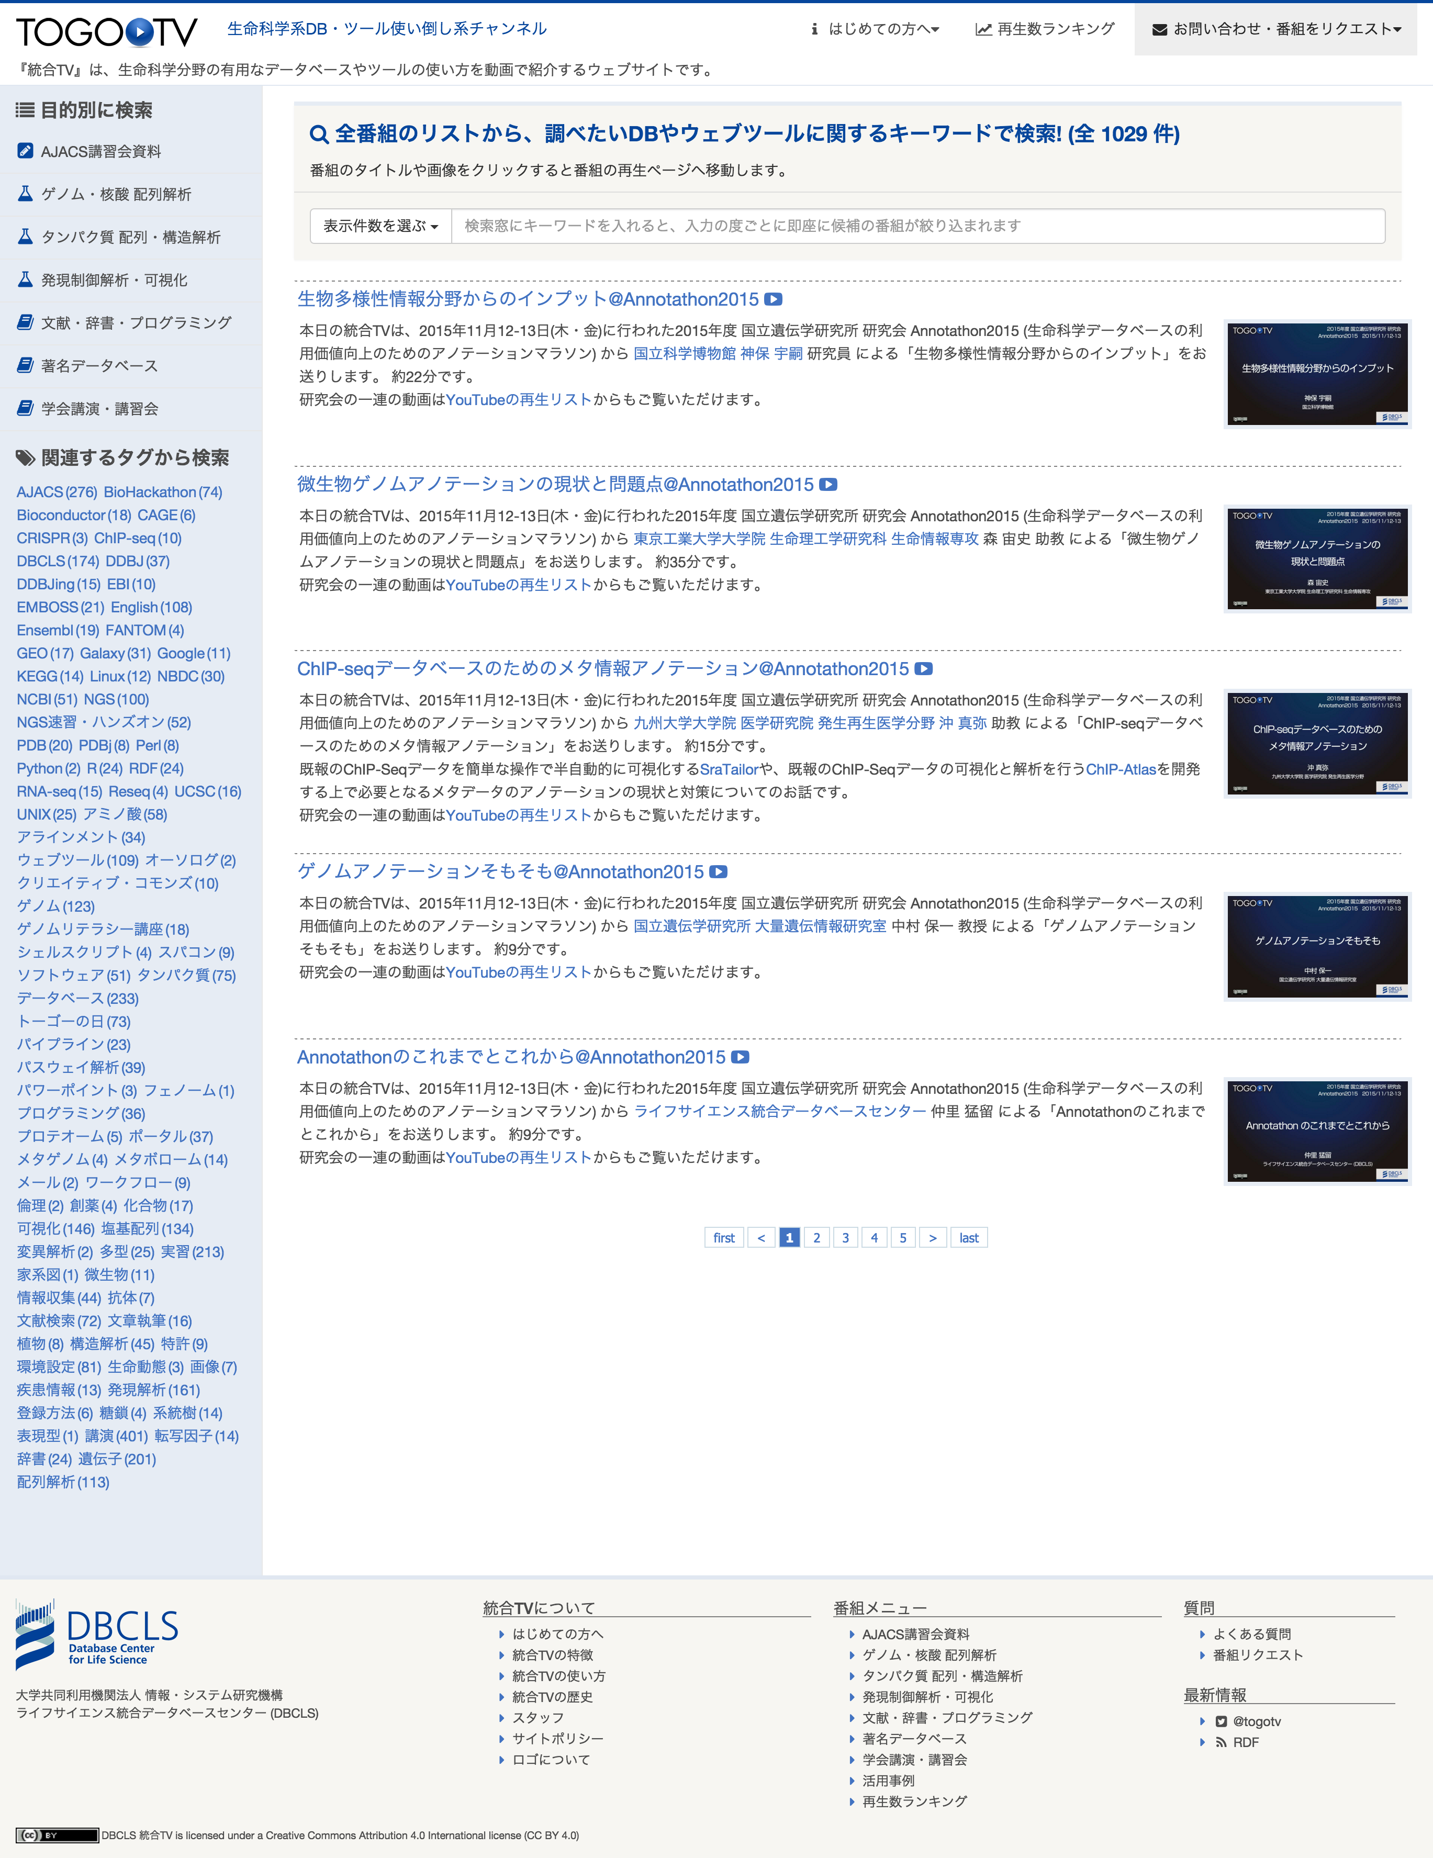Click the YouTube icon after AnnotathonのこれまでとこれからTitle
Screen dimensions: 1433x1858
point(741,1057)
